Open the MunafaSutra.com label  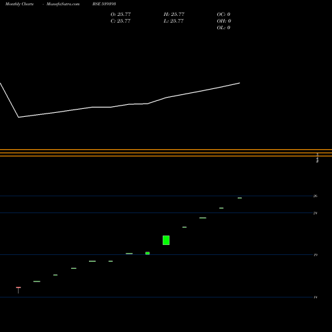click(63, 4)
